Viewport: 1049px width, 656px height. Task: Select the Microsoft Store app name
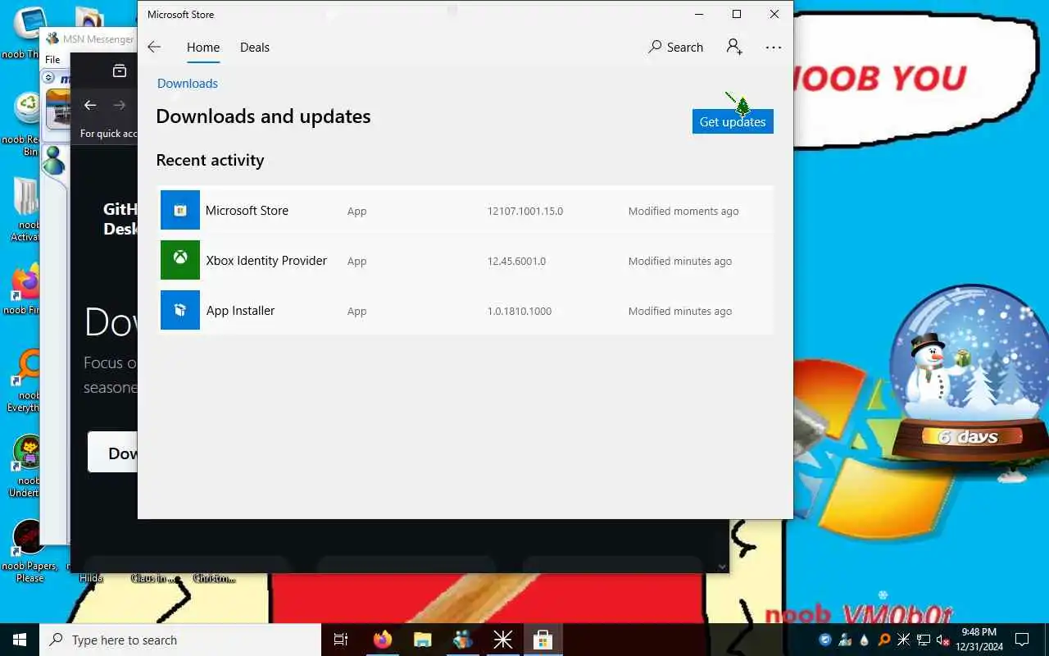247,211
